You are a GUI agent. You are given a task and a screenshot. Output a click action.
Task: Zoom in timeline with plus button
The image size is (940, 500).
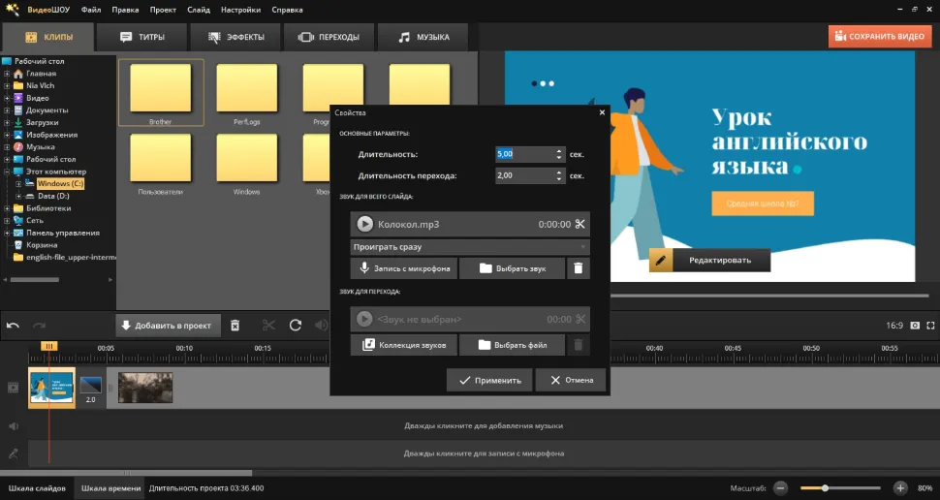point(900,488)
